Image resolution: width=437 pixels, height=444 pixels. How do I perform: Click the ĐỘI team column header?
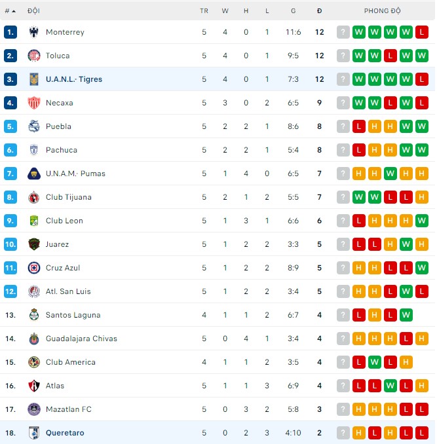[x=33, y=11]
